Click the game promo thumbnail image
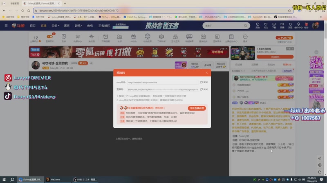Image resolution: width=327 pixels, height=183 pixels. [242, 53]
